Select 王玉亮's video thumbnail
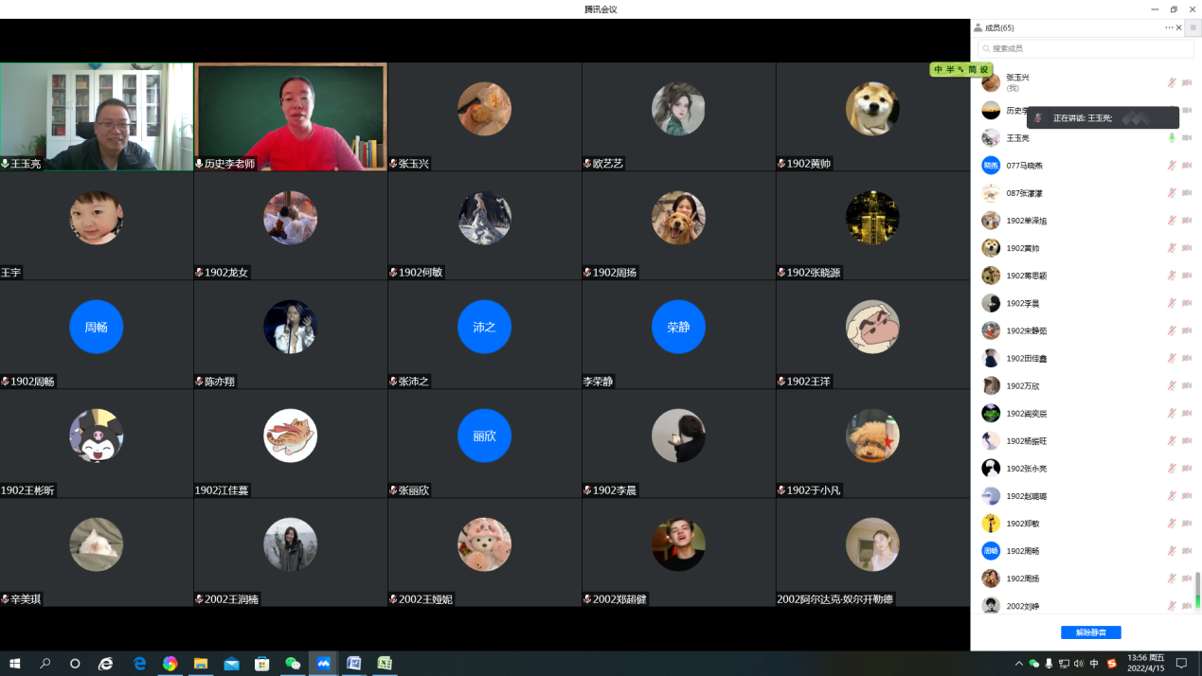Image resolution: width=1202 pixels, height=676 pixels. 97,116
